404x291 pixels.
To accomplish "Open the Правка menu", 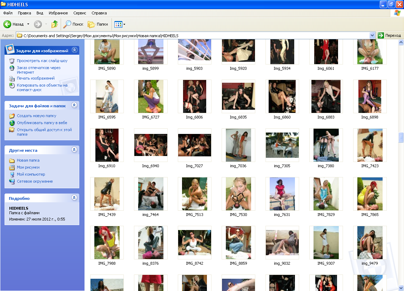I will pyautogui.click(x=25, y=13).
